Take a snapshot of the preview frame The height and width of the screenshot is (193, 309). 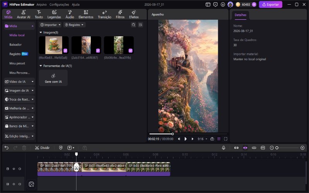coord(212,139)
